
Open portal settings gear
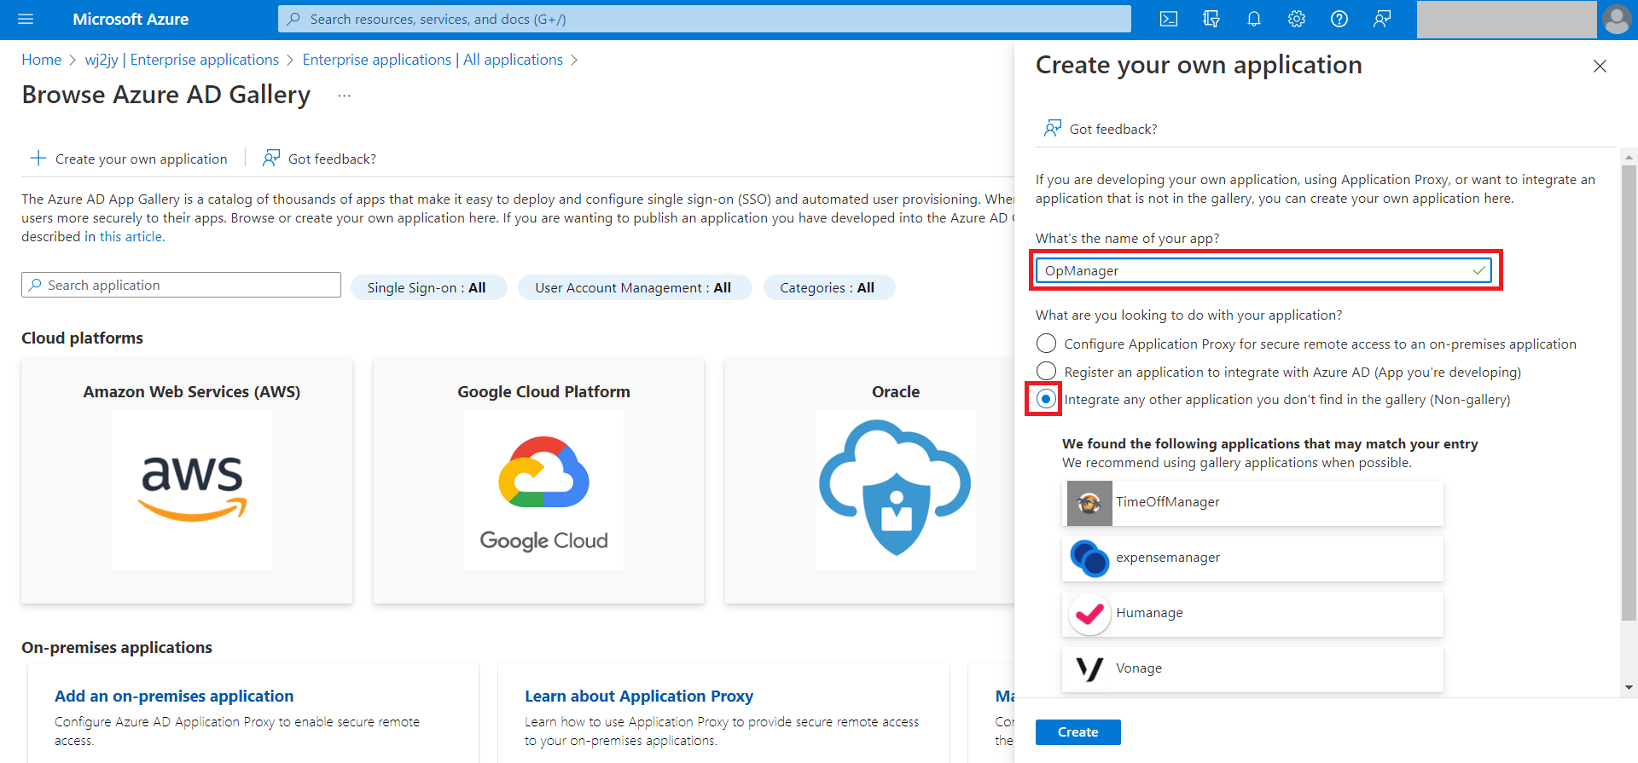1297,19
